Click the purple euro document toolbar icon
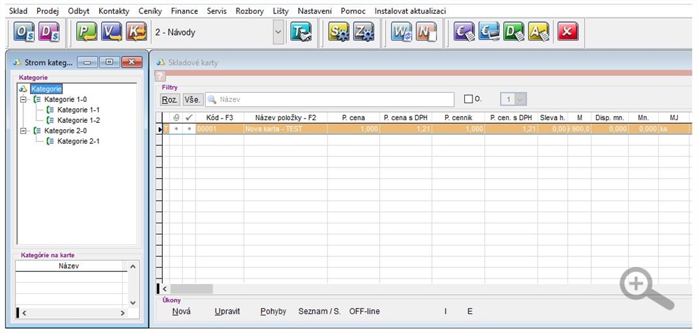Image resolution: width=698 pixels, height=333 pixels. 464,32
